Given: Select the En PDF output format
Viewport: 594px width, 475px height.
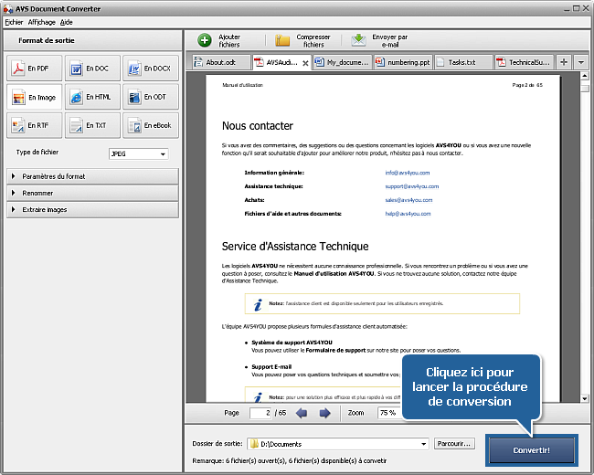Looking at the screenshot, I should 34,69.
